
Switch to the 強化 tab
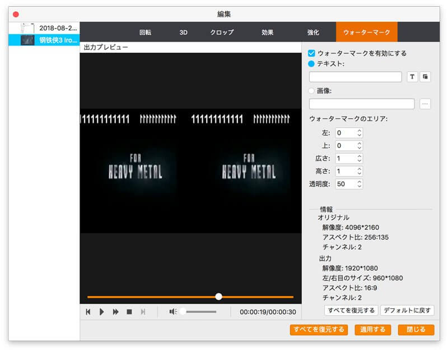coord(313,33)
